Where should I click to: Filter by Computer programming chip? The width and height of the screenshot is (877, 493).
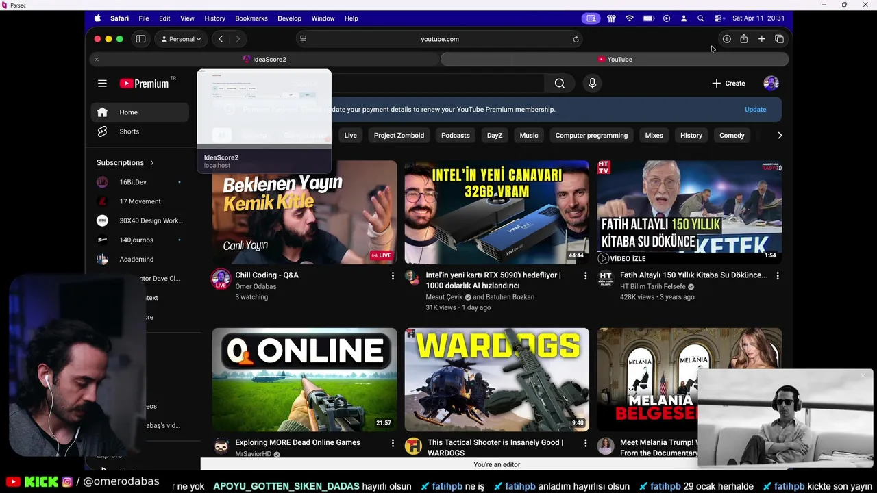click(591, 136)
